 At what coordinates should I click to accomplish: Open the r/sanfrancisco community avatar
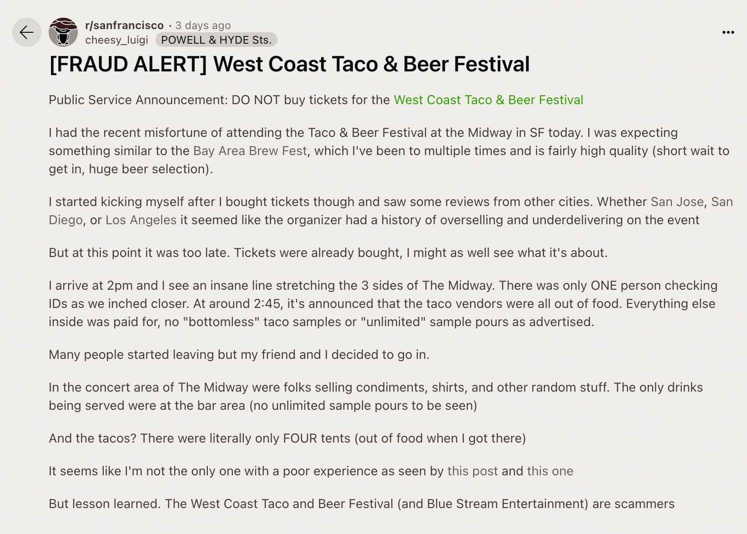coord(63,32)
